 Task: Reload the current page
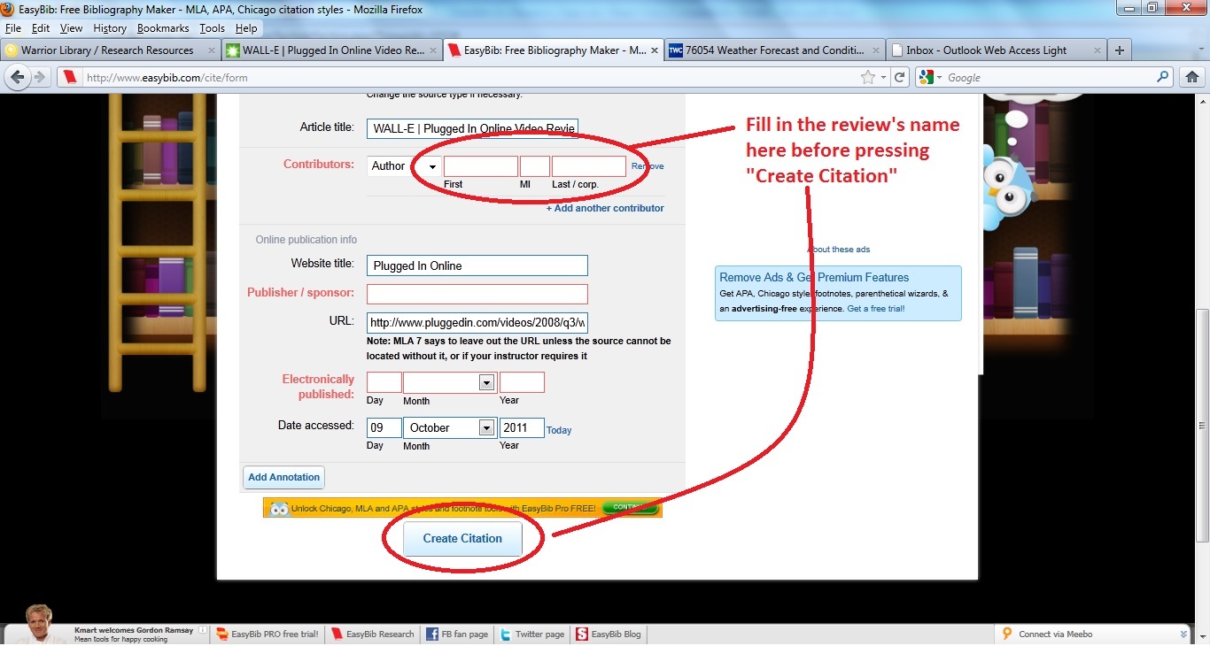point(900,77)
